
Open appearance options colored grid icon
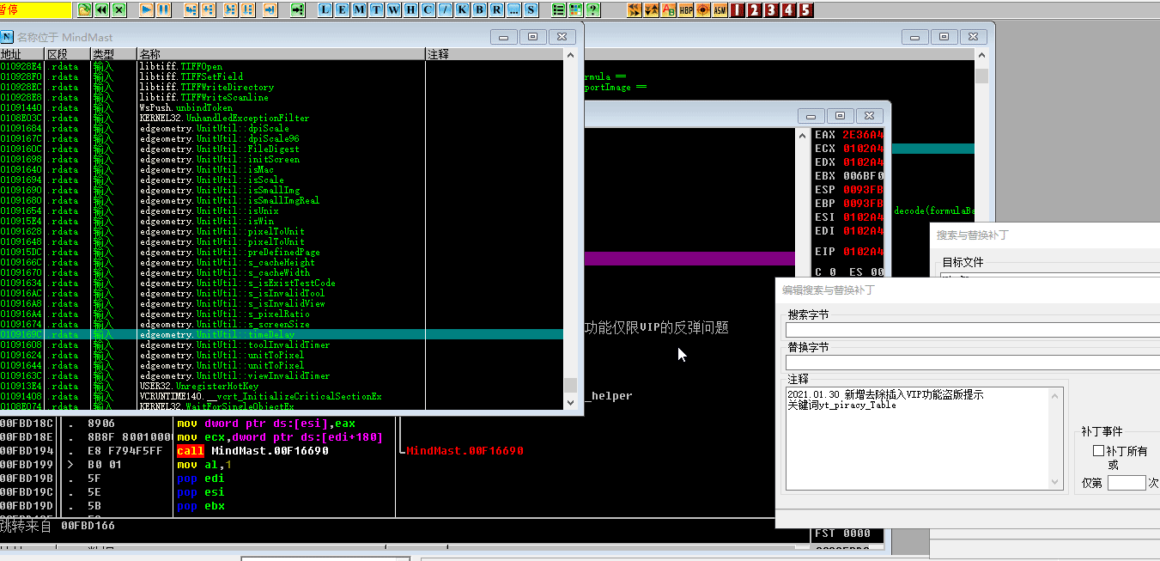[574, 10]
